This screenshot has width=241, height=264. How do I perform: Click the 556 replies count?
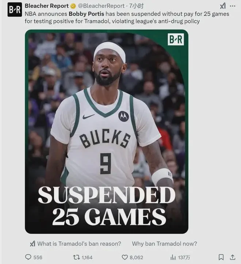coord(38,257)
